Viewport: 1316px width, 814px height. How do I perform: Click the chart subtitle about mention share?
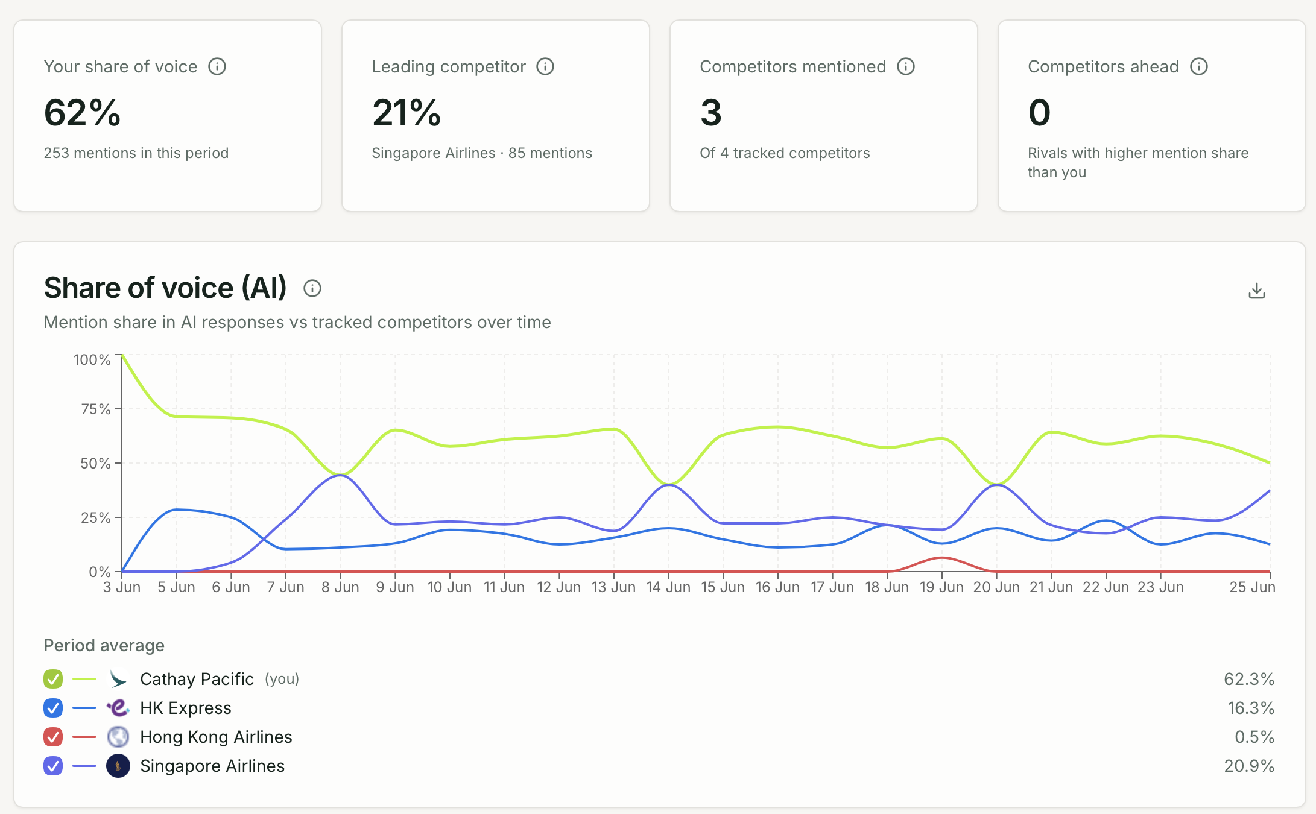coord(297,323)
